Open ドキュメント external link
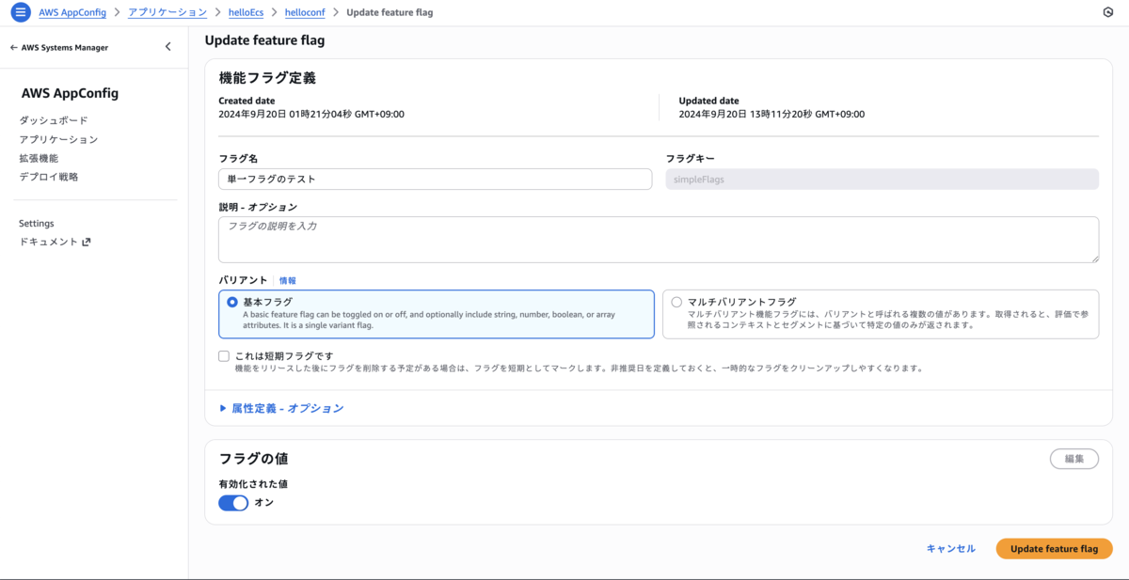This screenshot has width=1129, height=580. coord(55,242)
